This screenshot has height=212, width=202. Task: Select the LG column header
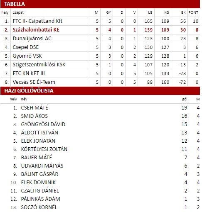click(x=150, y=12)
